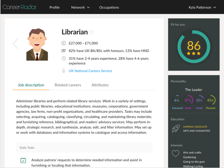Click the Interests section label
The image size is (224, 168).
tap(177, 145)
